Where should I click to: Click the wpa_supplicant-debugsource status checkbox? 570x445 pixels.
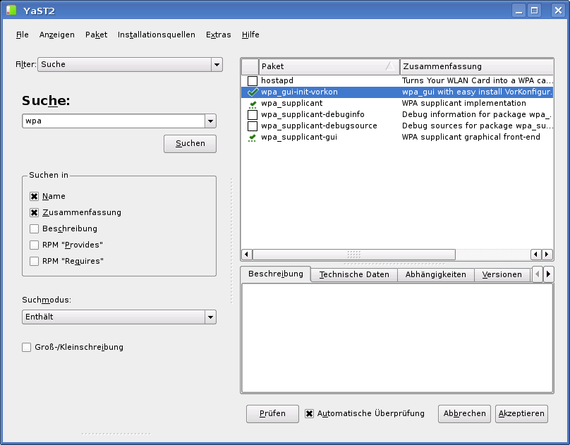click(253, 126)
